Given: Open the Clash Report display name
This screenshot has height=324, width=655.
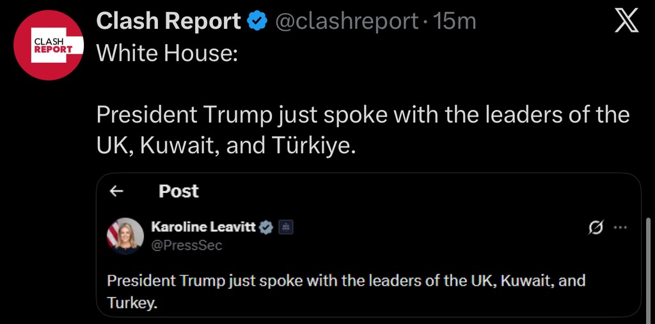Looking at the screenshot, I should (x=168, y=22).
